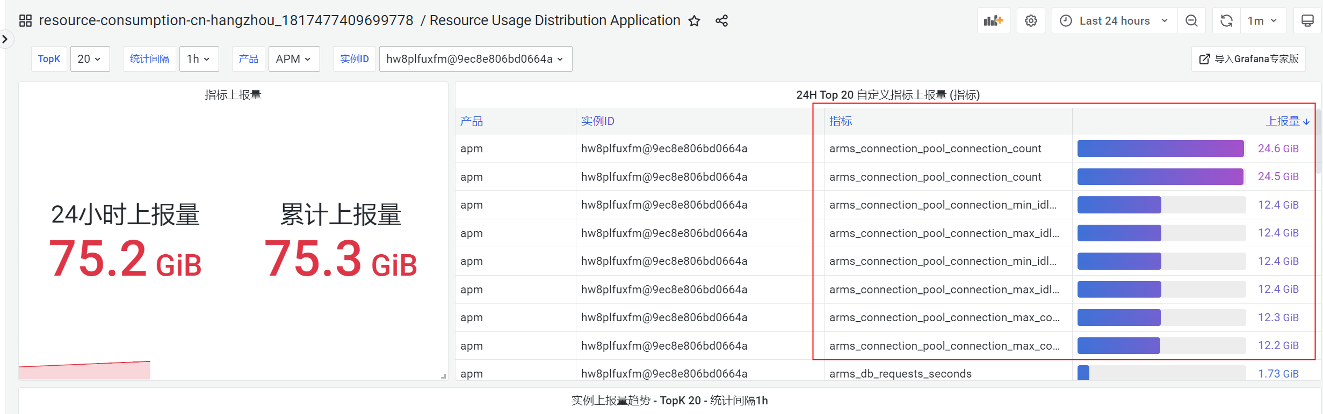Expand the left sidebar chevron
The width and height of the screenshot is (1323, 414).
point(5,39)
